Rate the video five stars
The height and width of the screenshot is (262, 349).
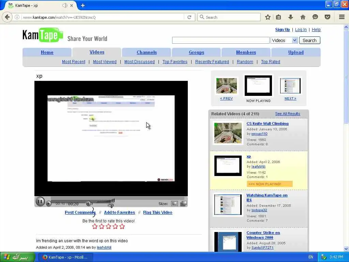122,227
